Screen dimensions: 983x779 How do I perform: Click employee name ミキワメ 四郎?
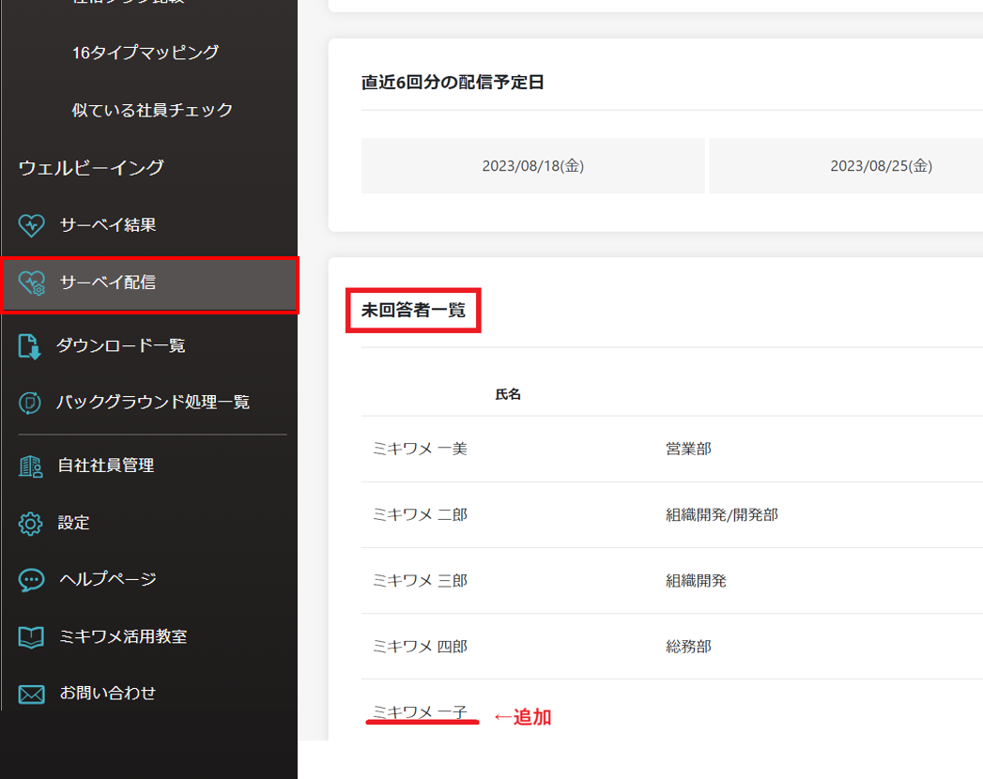tap(420, 647)
